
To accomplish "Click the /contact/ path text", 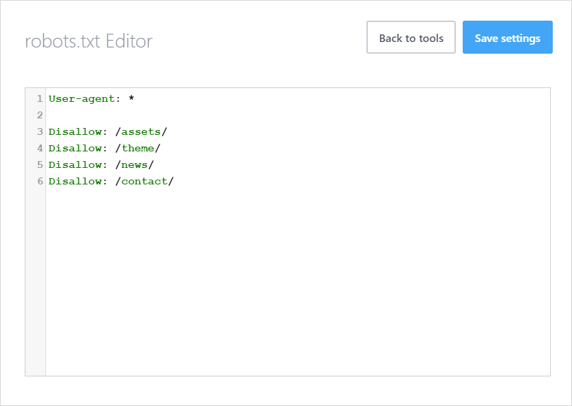I will click(x=145, y=181).
